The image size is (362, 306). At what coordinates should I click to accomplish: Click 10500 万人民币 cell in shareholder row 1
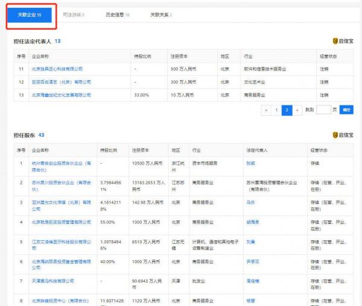147,163
